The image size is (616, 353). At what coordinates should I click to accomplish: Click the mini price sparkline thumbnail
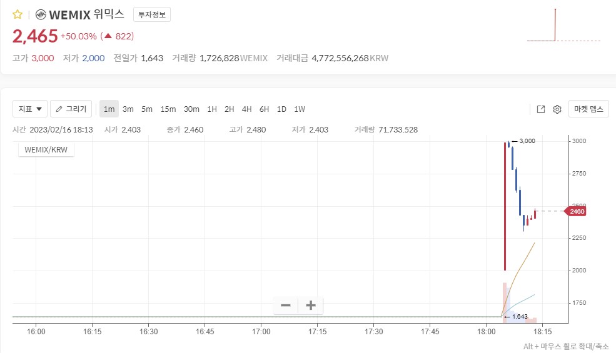pos(563,25)
